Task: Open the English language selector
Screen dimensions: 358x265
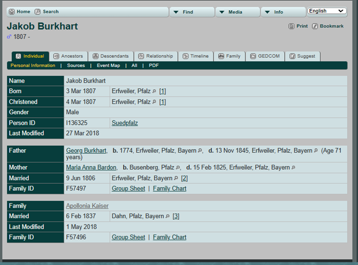Action: [327, 11]
